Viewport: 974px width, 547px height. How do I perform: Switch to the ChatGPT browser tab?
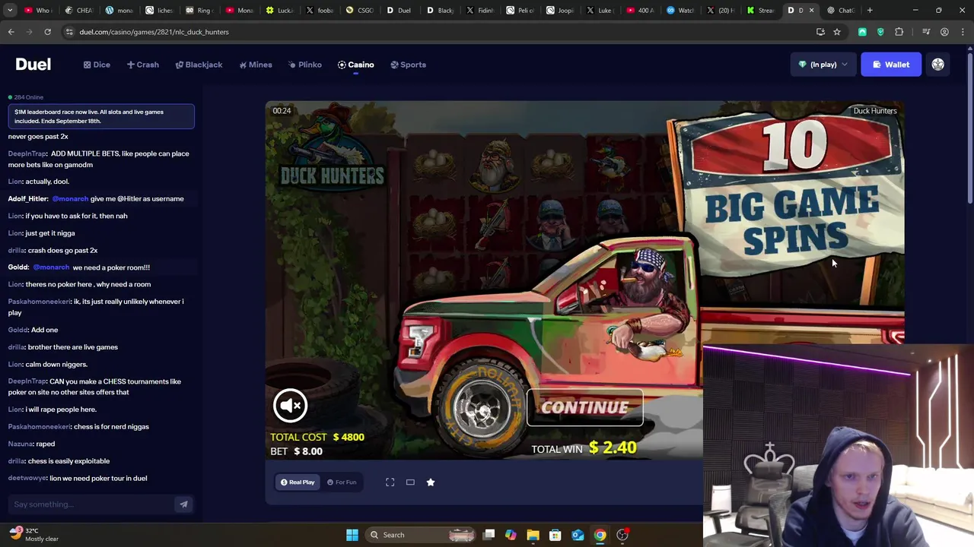(x=841, y=10)
